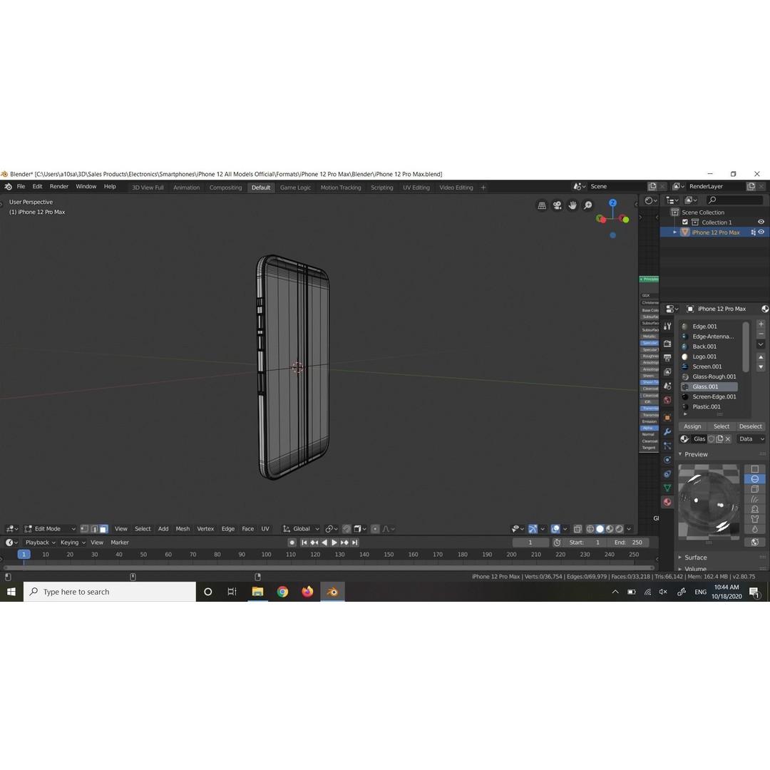Open the Physics properties tab
The width and height of the screenshot is (770, 770).
[x=667, y=460]
